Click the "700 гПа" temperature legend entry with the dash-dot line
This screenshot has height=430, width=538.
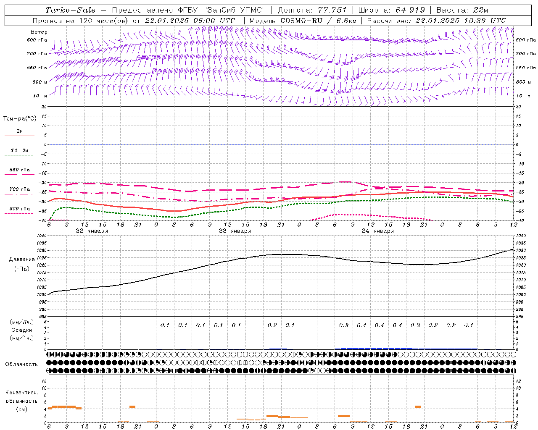(20, 189)
